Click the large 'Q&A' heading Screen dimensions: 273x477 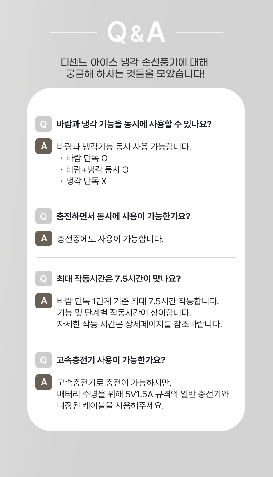(136, 32)
